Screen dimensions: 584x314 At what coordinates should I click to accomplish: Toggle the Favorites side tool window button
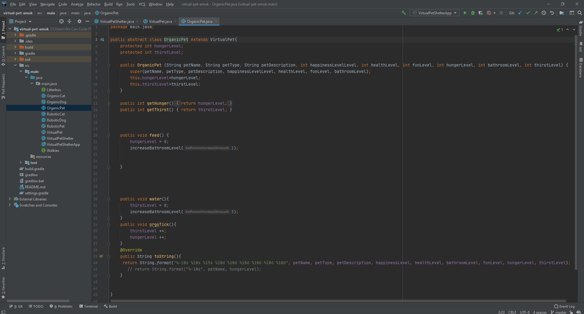tap(3, 288)
